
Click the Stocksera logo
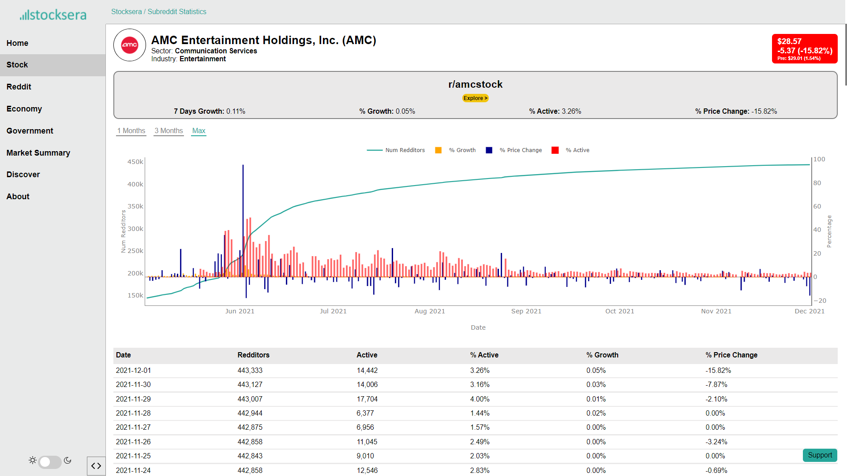[x=53, y=15]
